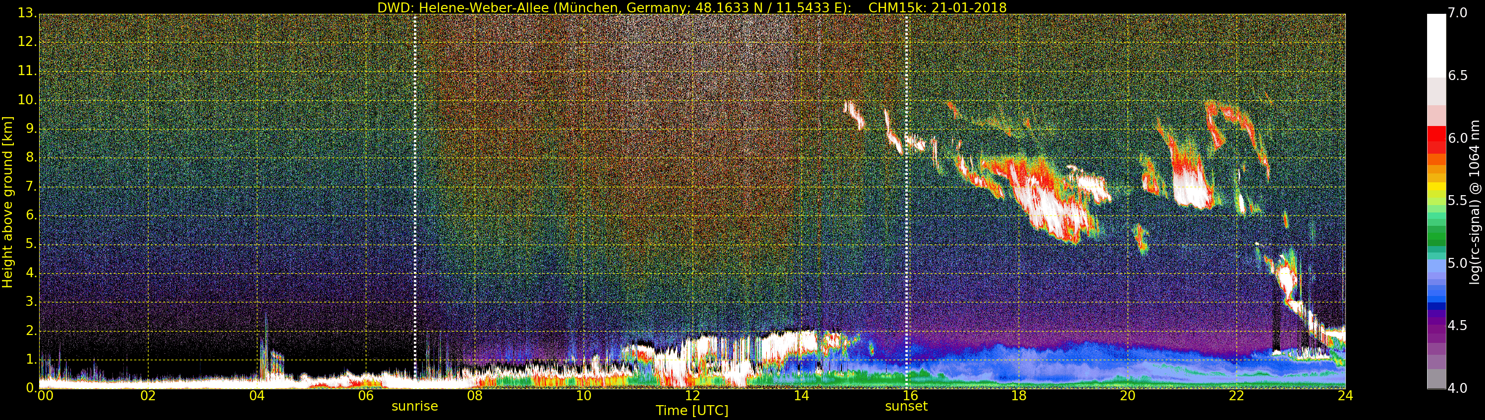Click the colorbar value '4.5'

(x=1458, y=326)
